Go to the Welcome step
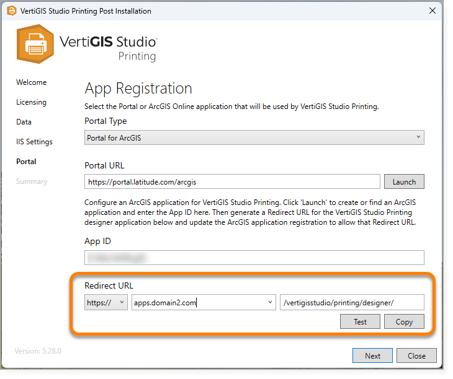 31,82
